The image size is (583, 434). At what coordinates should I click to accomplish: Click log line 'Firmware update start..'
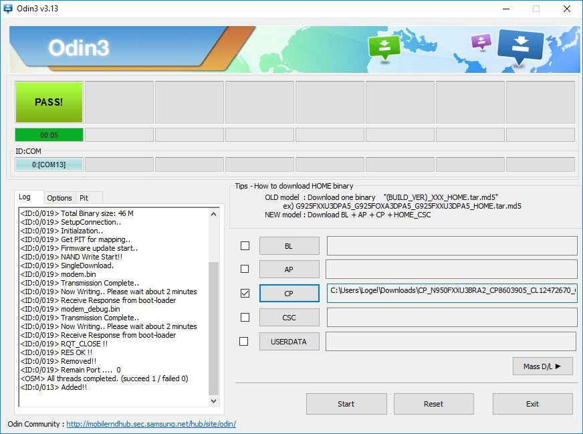coord(79,248)
